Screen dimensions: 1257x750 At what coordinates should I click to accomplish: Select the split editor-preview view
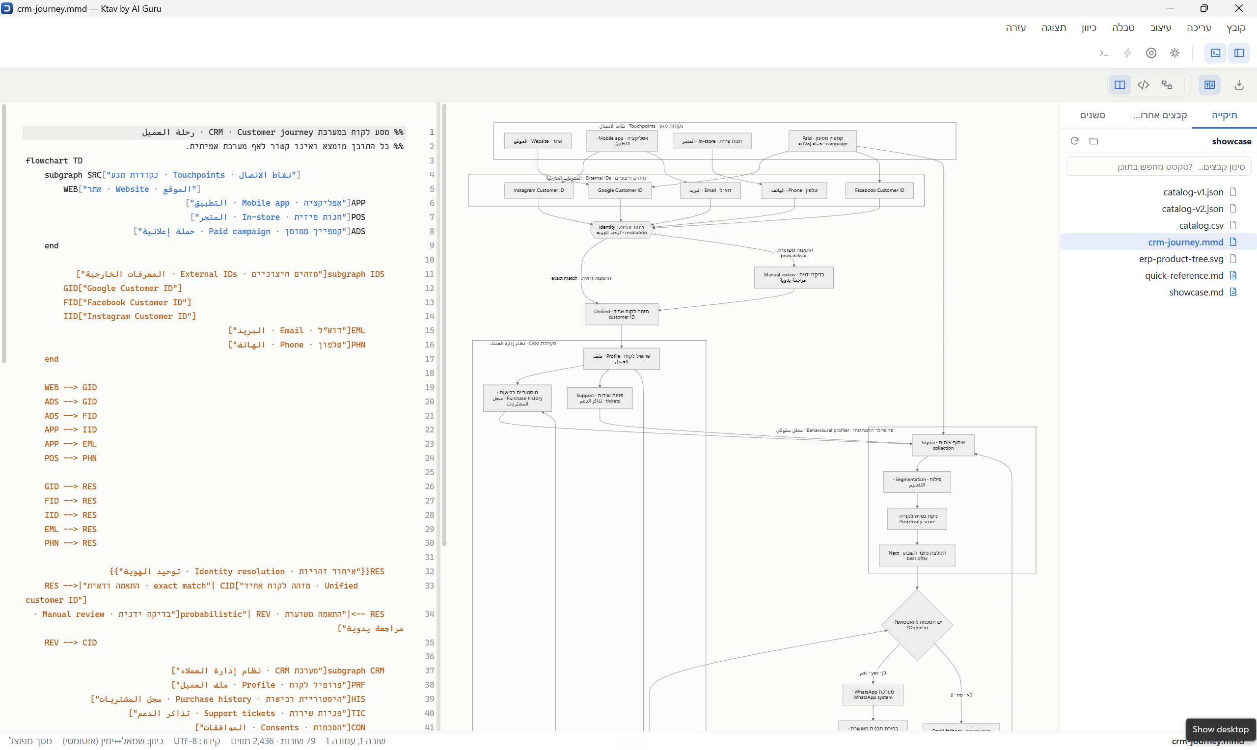[x=1120, y=85]
